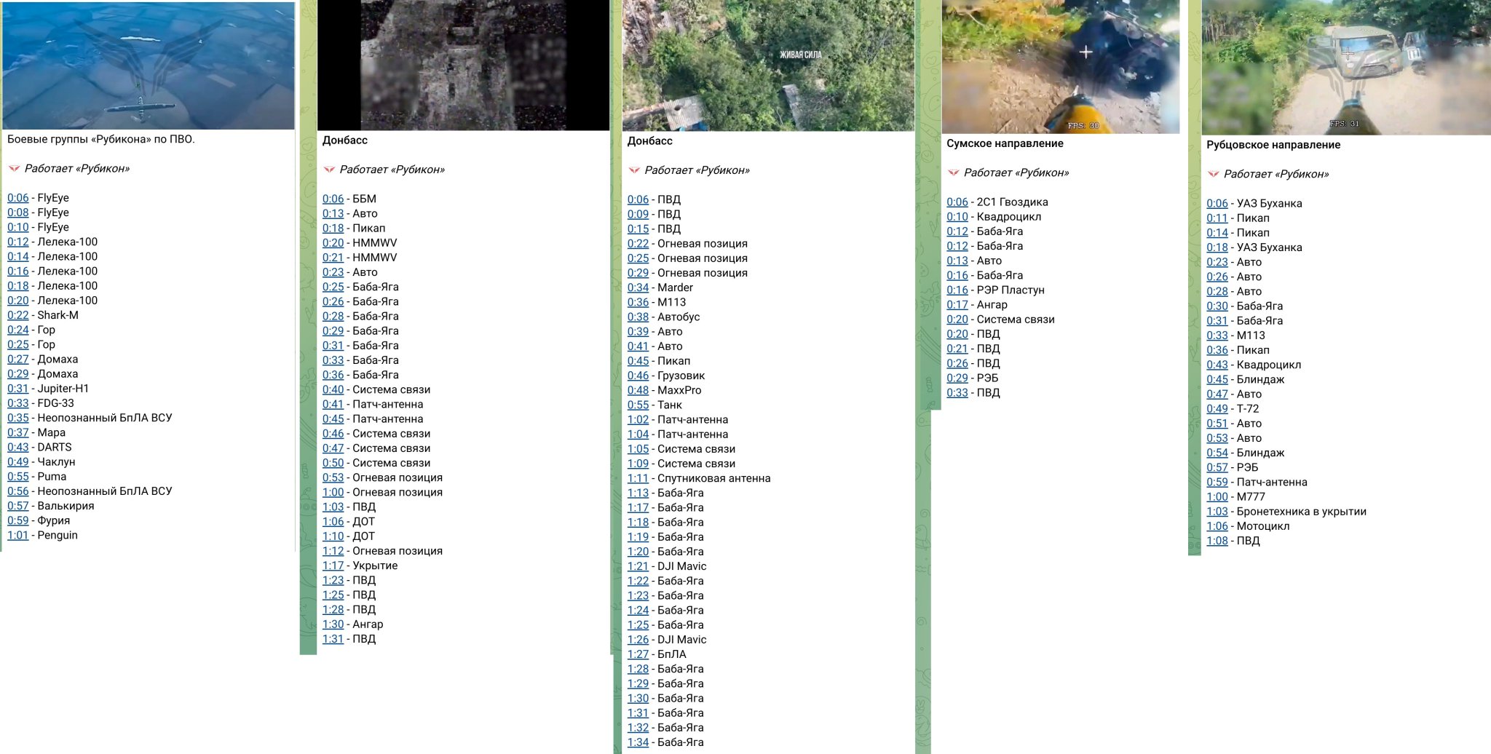Open the 0:31 timestamp for Jupiter-H1
Screen dimensions: 1491x754
[18, 389]
